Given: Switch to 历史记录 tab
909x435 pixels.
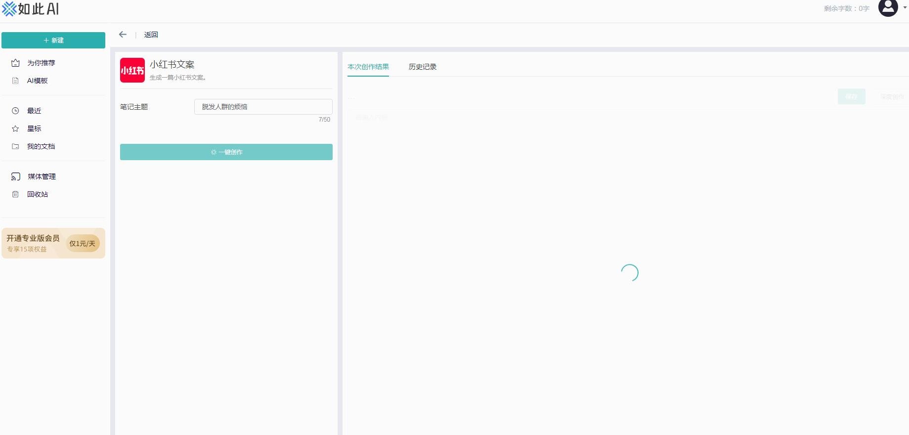Looking at the screenshot, I should click(x=422, y=67).
